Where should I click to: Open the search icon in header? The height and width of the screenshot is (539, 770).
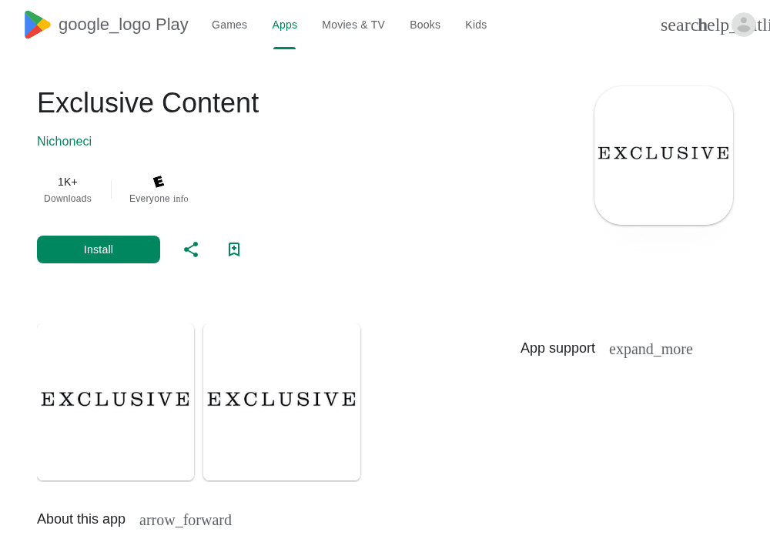click(x=680, y=25)
